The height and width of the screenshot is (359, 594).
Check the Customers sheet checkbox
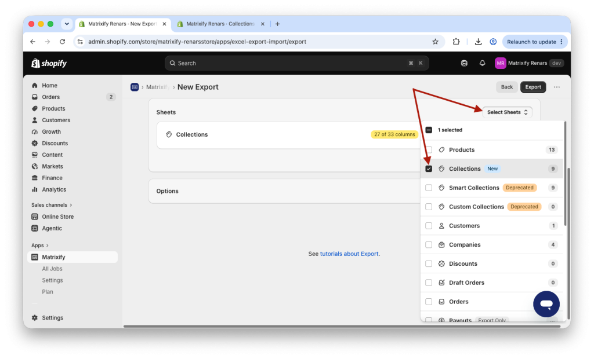coord(429,225)
